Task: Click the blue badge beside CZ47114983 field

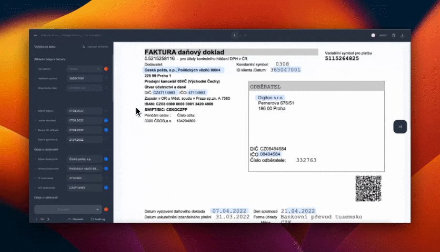Action: coord(106,187)
